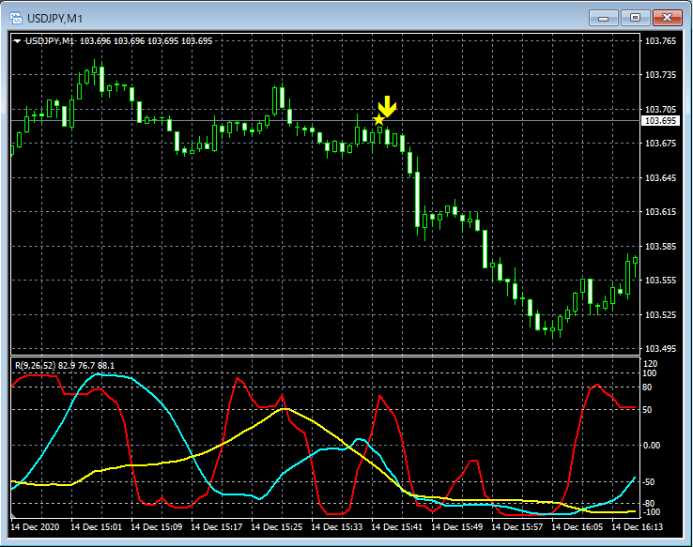This screenshot has height=547, width=693.
Task: Click the highlighted 103.695 current price tag
Action: 659,121
